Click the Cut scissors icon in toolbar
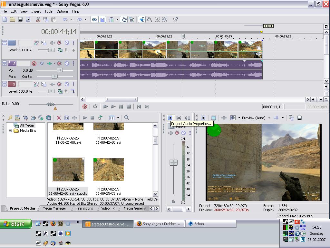 [x=38, y=19]
